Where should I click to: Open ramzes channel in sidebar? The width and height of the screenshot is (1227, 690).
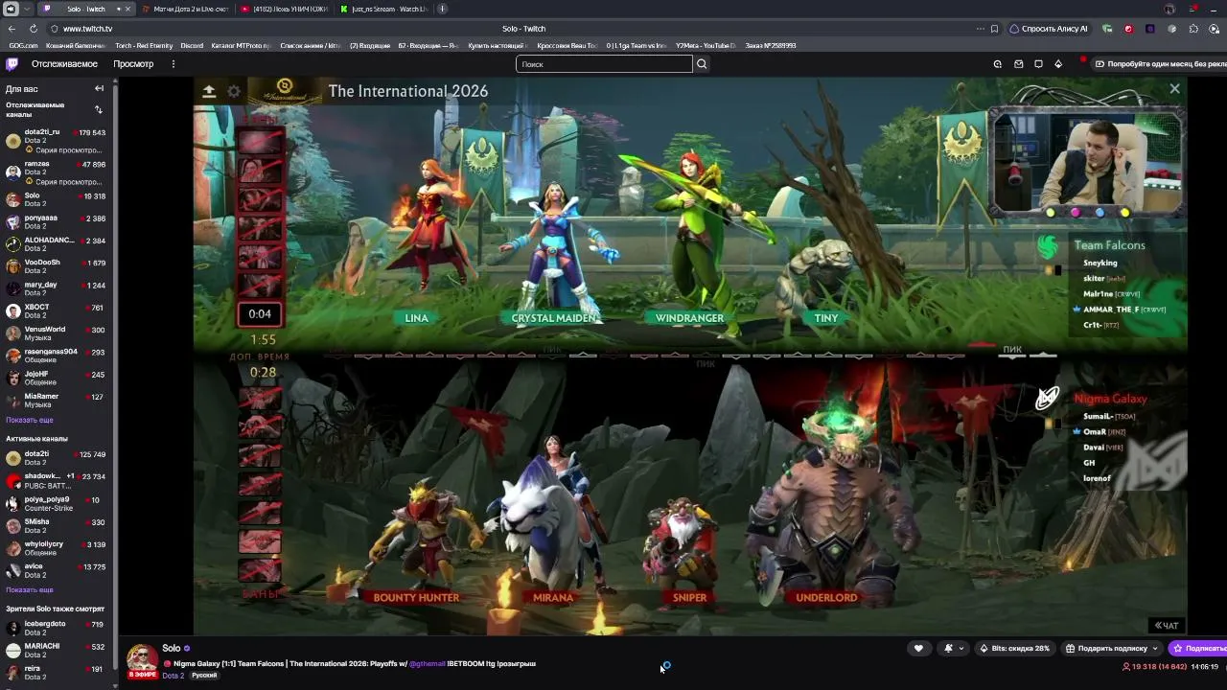(x=56, y=172)
